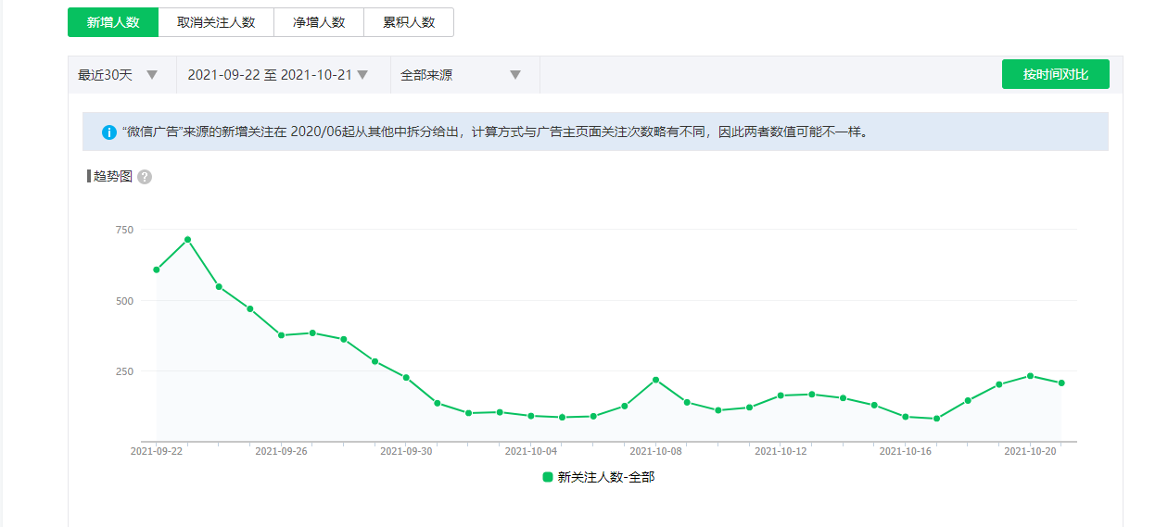Click the highest peak point on 2021-09-23
Screen dimensions: 1168x527
[x=187, y=240]
